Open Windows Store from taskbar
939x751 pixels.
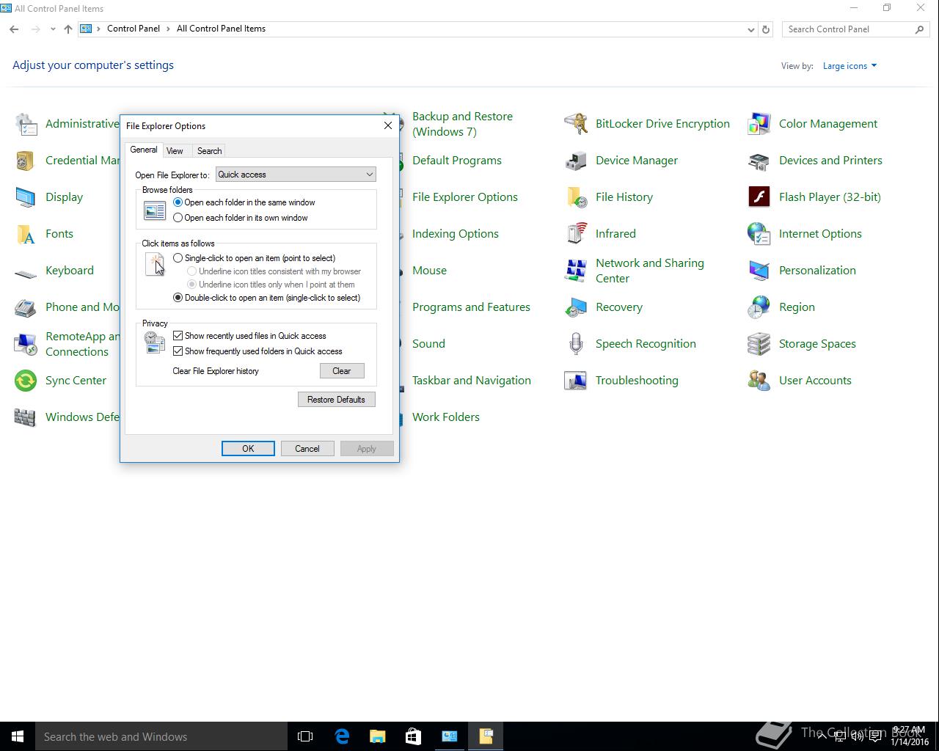click(x=414, y=736)
